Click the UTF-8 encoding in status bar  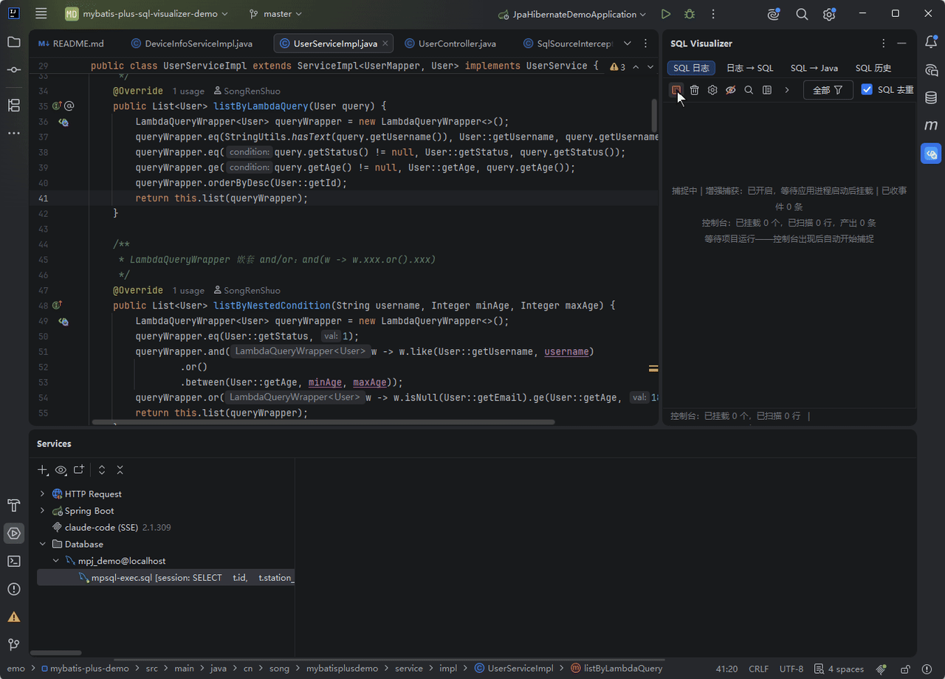coord(791,669)
